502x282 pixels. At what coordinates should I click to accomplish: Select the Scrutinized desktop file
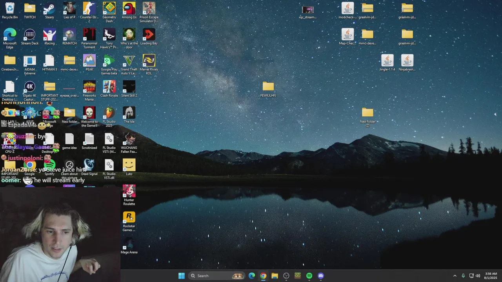click(x=89, y=141)
